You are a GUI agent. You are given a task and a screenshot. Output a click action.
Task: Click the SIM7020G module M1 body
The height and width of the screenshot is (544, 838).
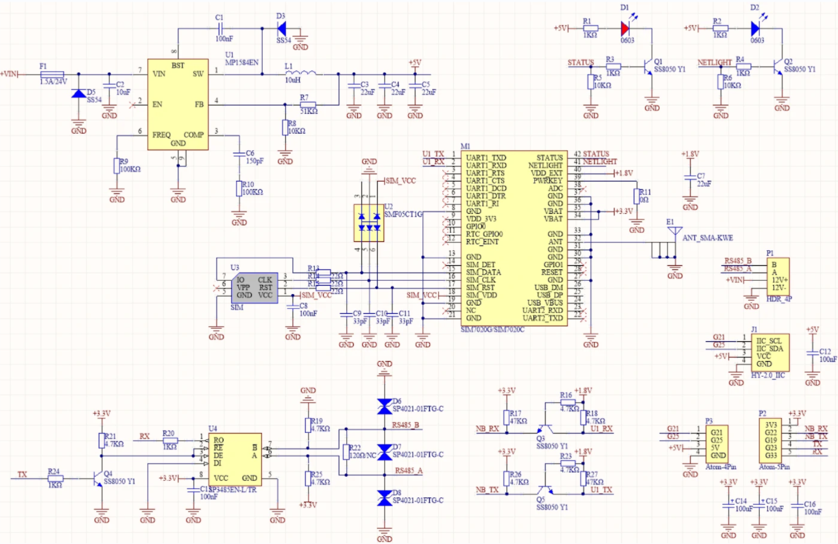(x=514, y=240)
